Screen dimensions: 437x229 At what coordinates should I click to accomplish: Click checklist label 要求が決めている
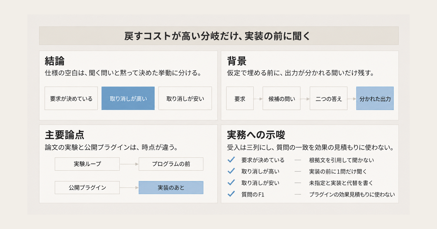[x=263, y=160]
